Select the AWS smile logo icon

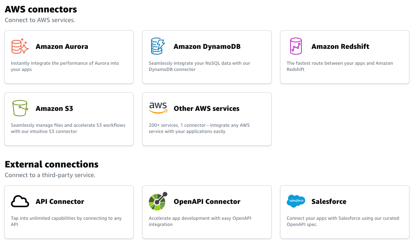[x=157, y=108]
